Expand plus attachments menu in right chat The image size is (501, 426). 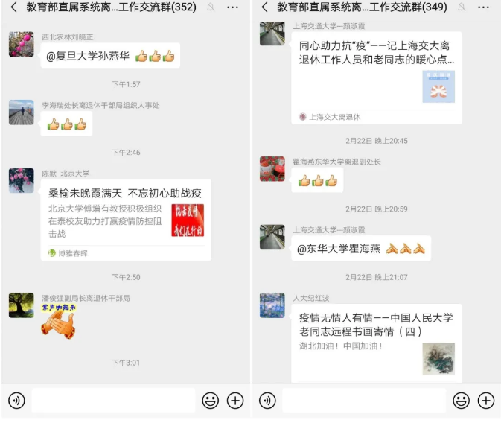tap(486, 401)
